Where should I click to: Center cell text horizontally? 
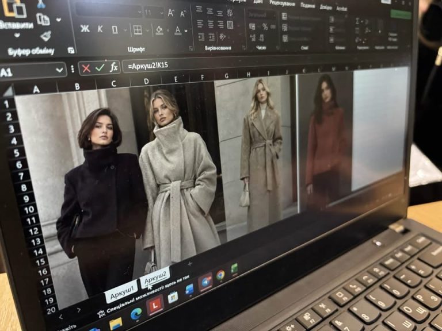tap(210, 24)
